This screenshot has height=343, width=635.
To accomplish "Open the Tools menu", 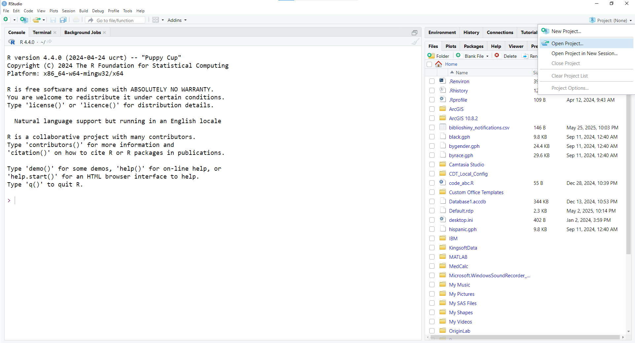I will pos(127,11).
